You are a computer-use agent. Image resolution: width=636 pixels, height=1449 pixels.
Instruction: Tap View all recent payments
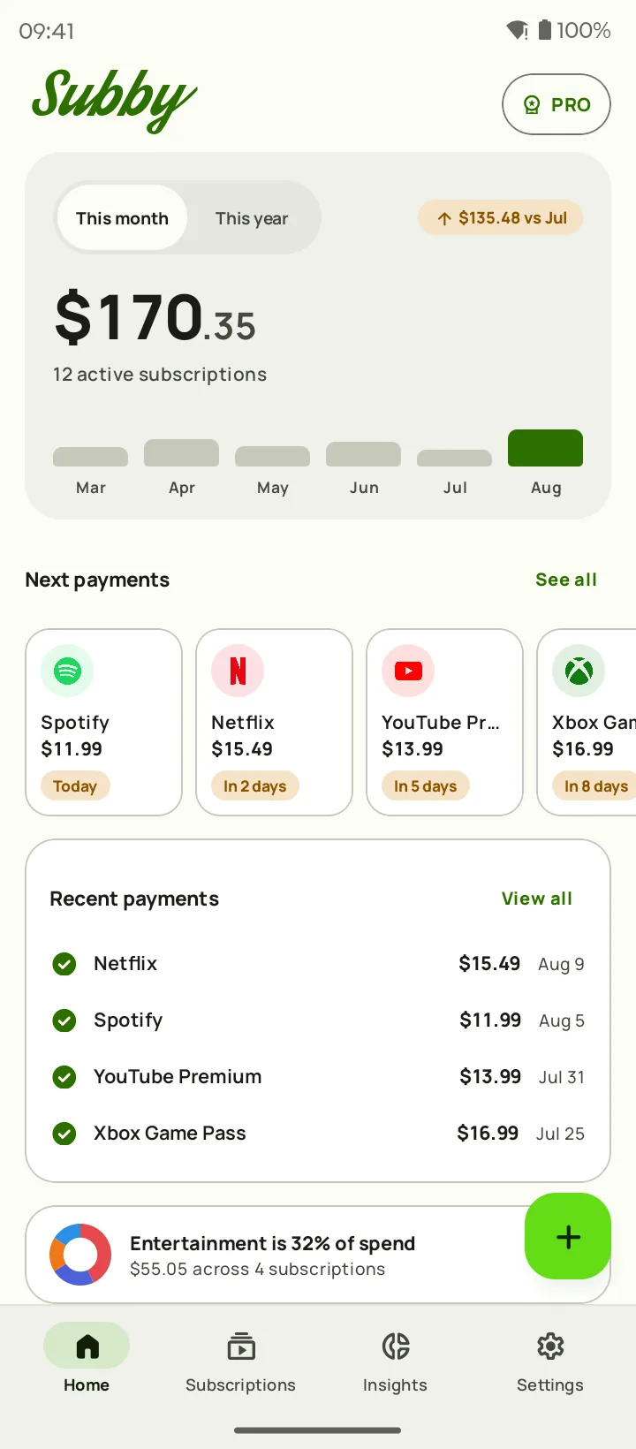click(x=537, y=899)
